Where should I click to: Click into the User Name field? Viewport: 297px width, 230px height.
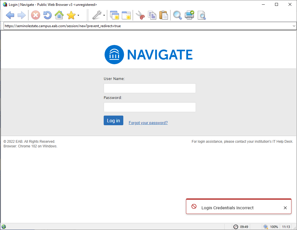(150, 88)
